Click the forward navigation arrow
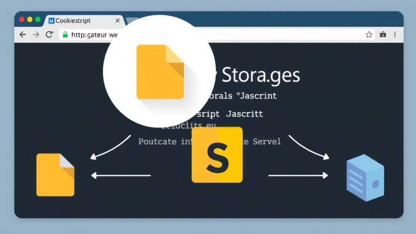 [36, 35]
